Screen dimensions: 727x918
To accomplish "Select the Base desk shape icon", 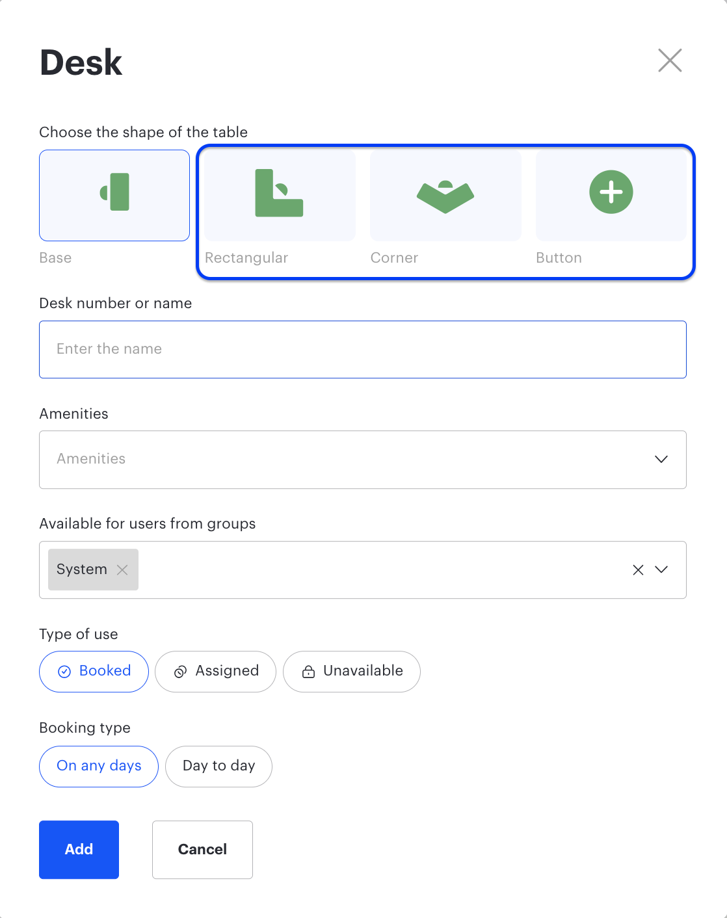I will tap(114, 192).
